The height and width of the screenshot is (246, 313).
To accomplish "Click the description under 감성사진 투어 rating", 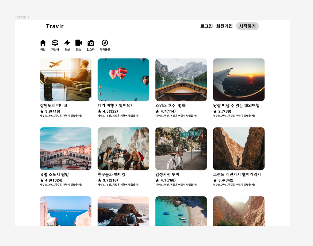I will (x=176, y=185).
